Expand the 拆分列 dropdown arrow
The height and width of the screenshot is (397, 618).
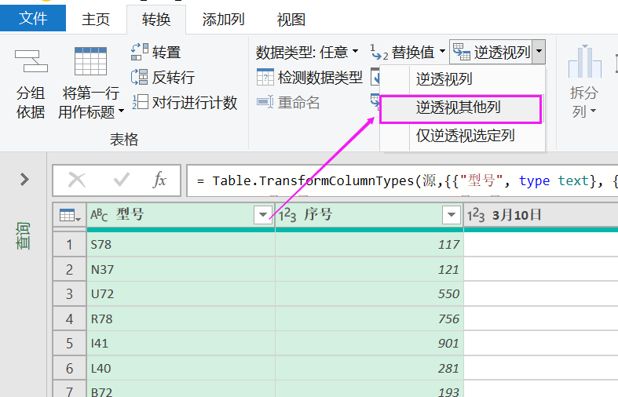coord(593,111)
